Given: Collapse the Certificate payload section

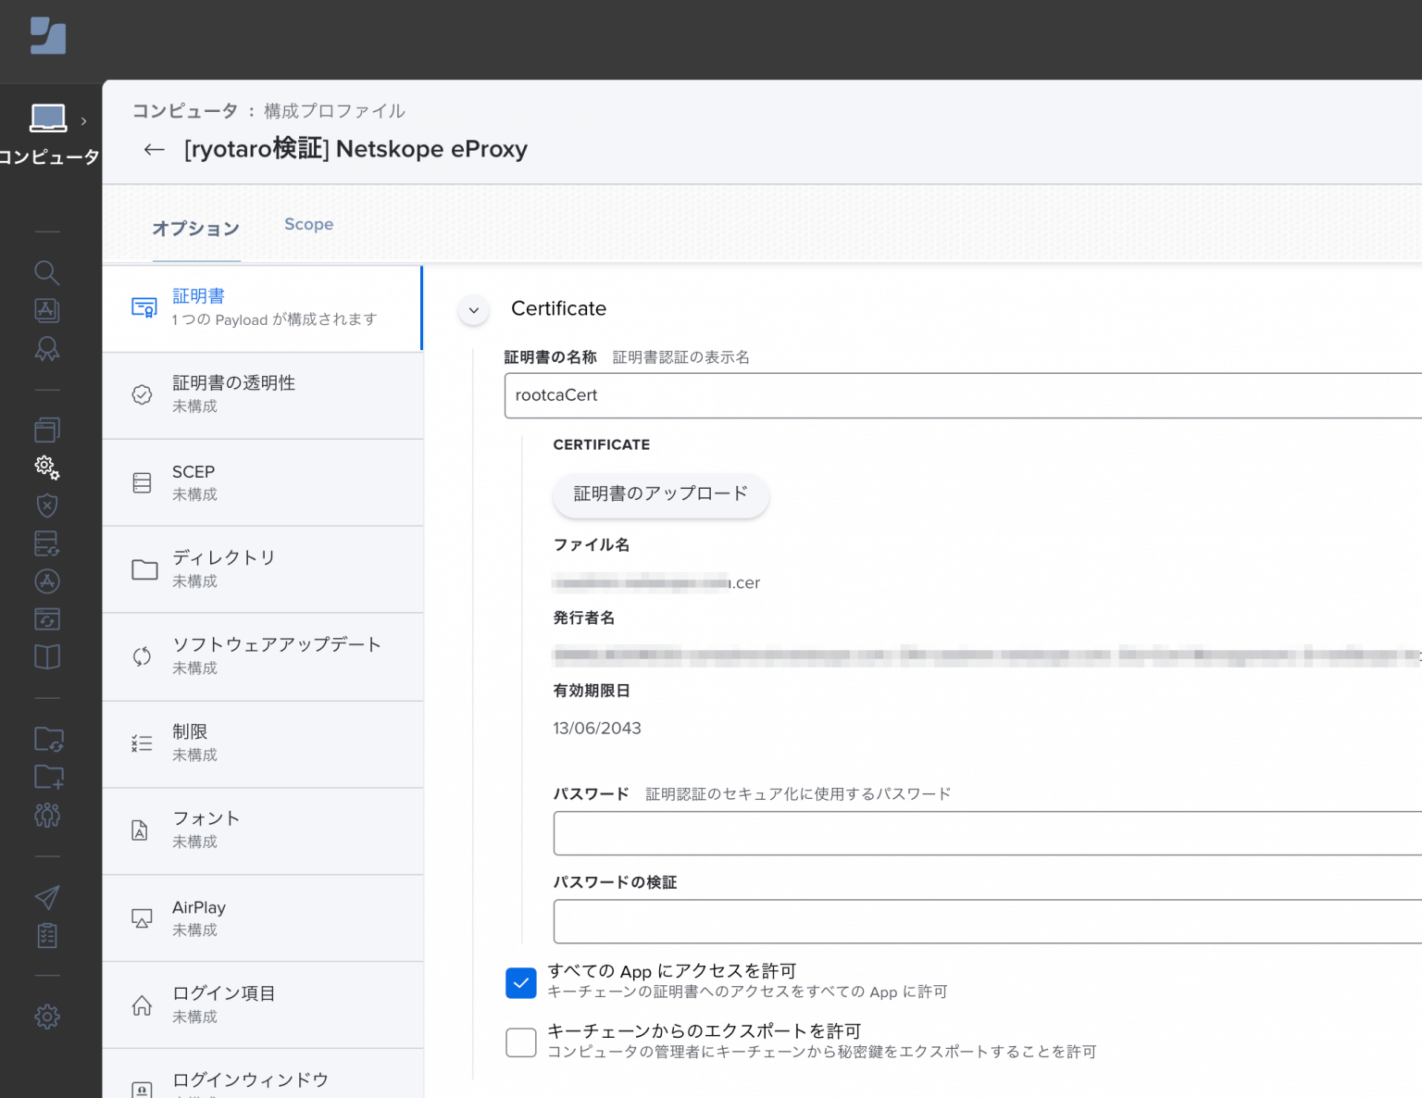Looking at the screenshot, I should 473,310.
